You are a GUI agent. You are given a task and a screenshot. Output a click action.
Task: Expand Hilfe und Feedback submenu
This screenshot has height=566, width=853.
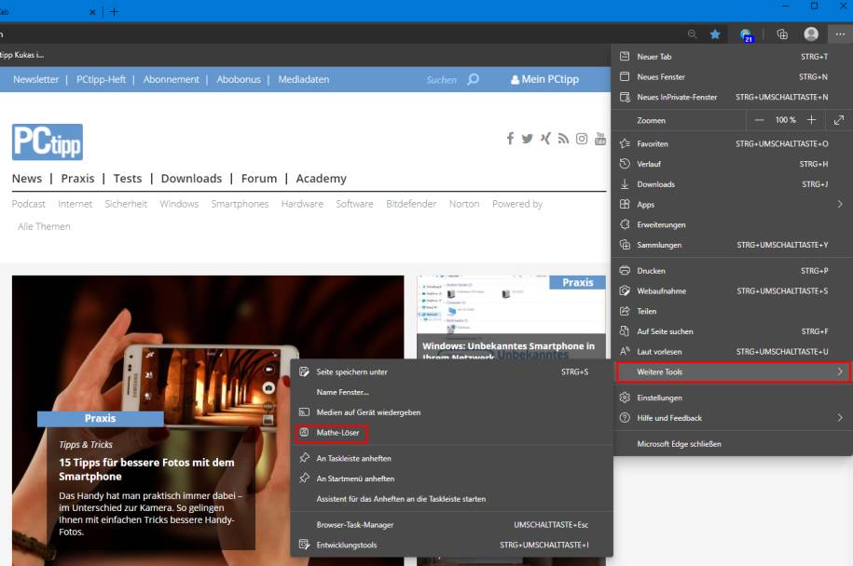[732, 418]
